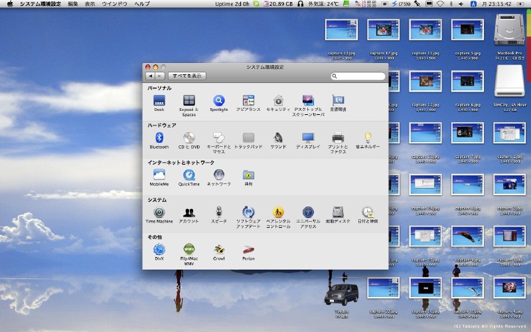The height and width of the screenshot is (332, 531).
Task: Click the menu bar clock showing 23:13:42
Action: (496, 4)
